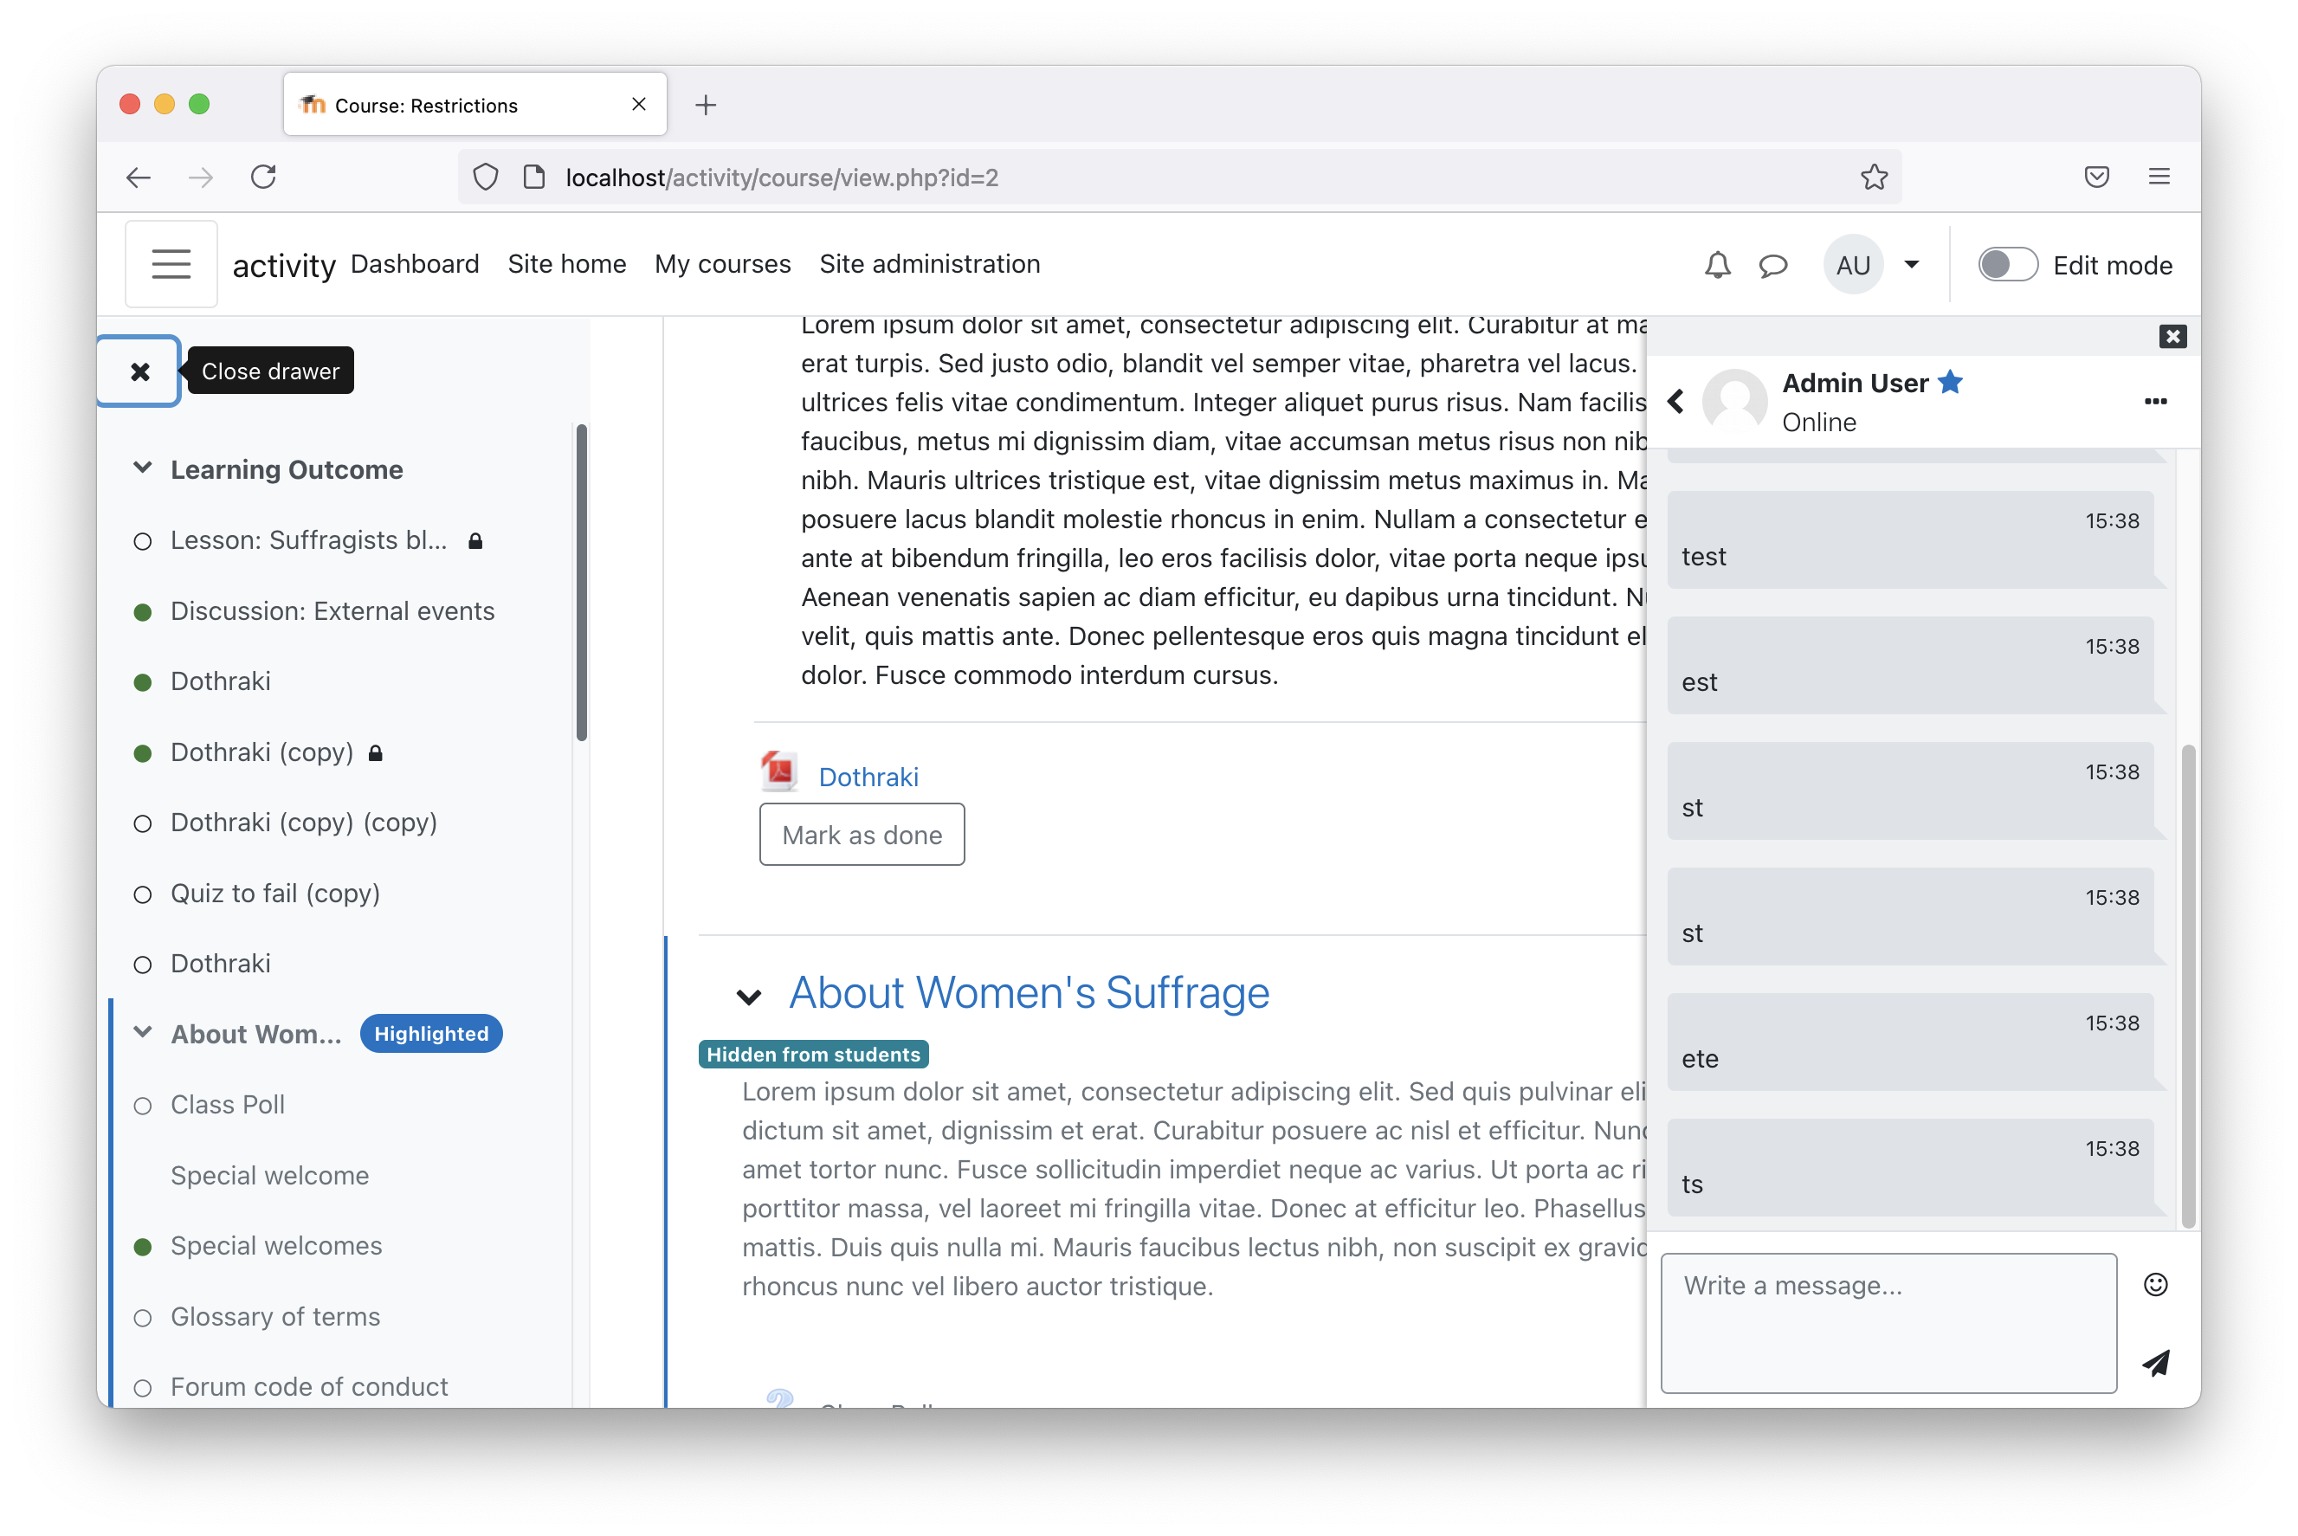Screen dimensions: 2298x1536
Task: Open the user menu dropdown arrow
Action: click(1911, 264)
